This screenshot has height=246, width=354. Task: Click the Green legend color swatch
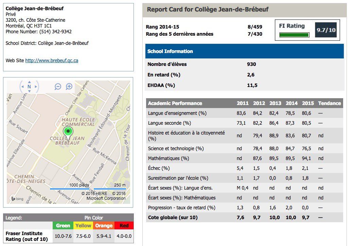click(63, 226)
